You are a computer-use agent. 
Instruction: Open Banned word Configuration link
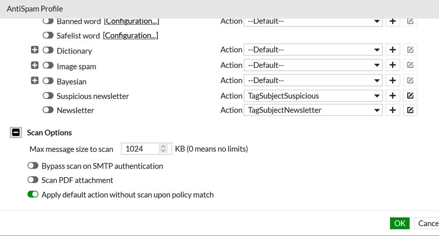click(132, 21)
